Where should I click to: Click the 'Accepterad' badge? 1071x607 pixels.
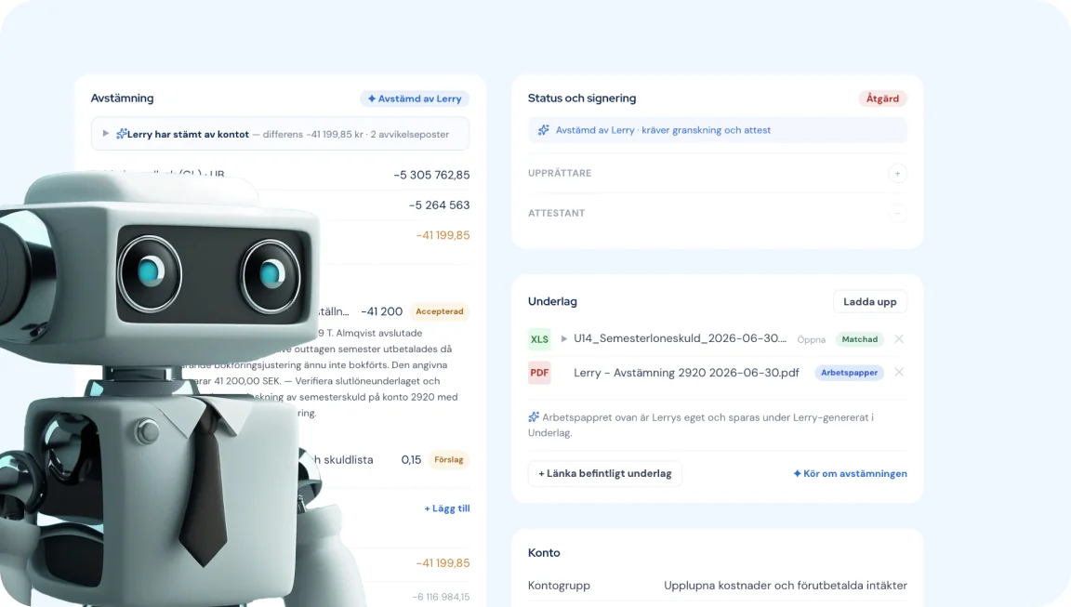(439, 311)
